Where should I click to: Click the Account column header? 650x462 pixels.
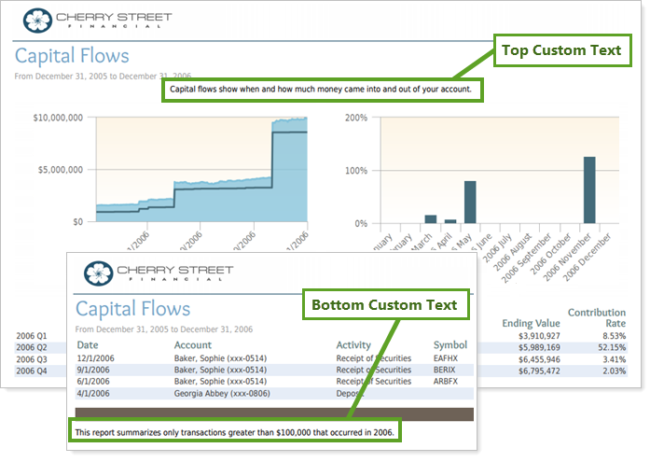pos(193,345)
